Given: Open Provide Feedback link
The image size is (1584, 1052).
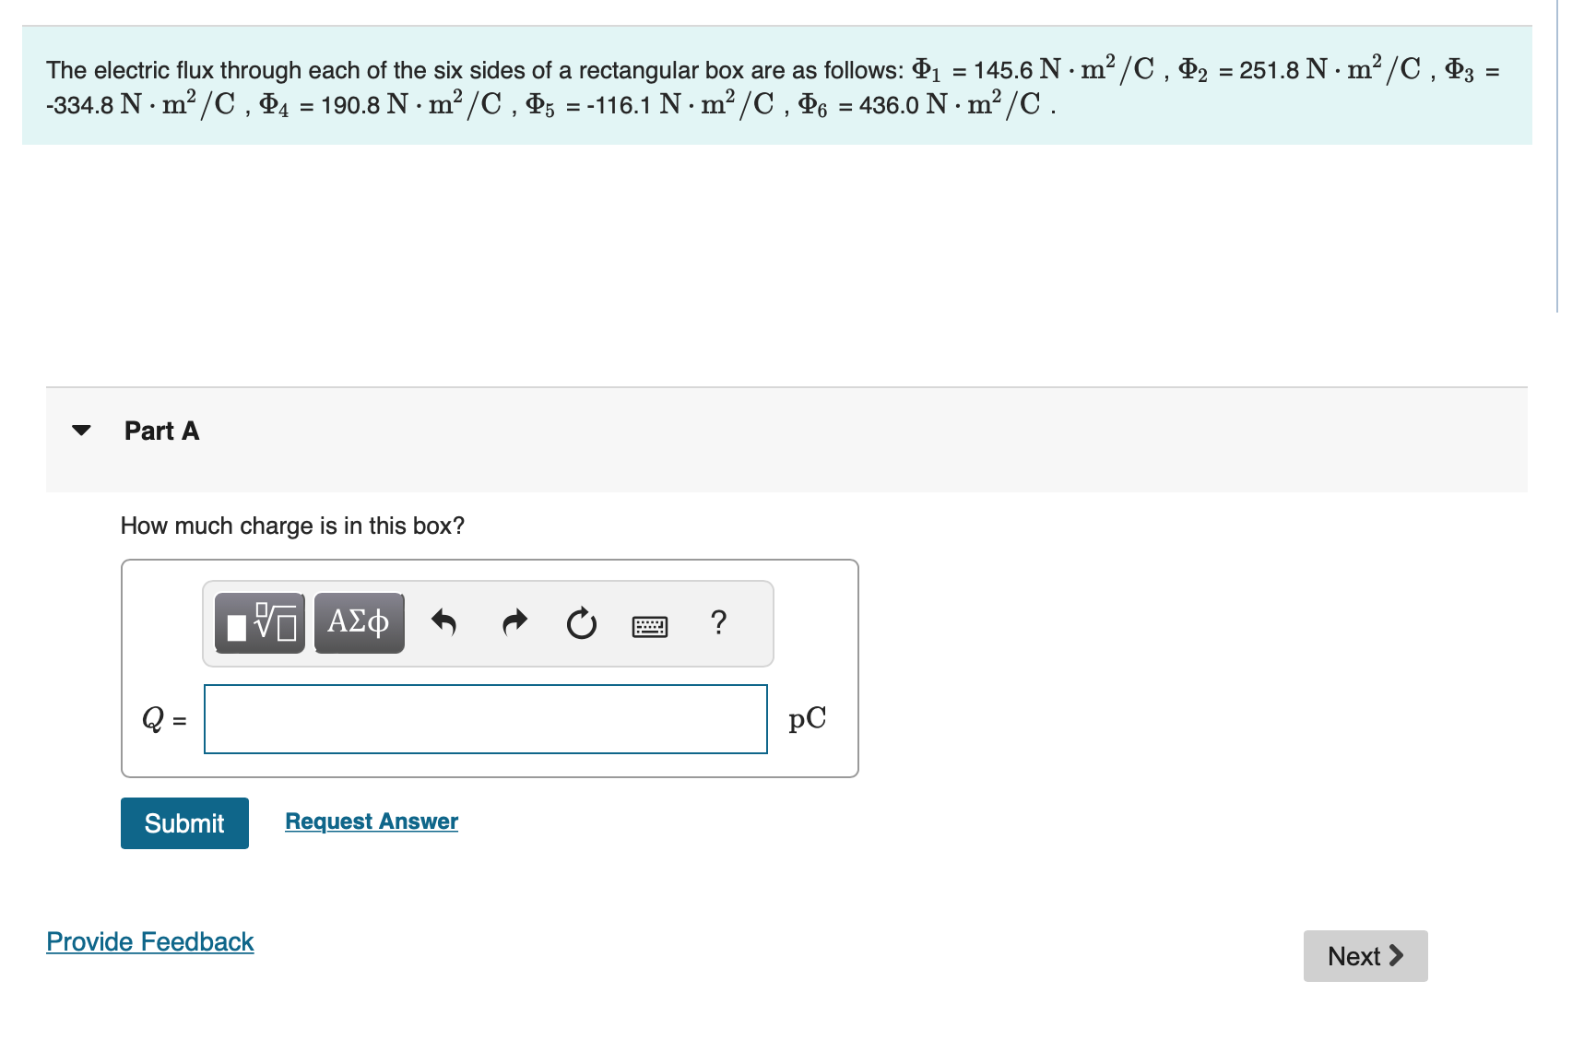Looking at the screenshot, I should click(x=150, y=941).
